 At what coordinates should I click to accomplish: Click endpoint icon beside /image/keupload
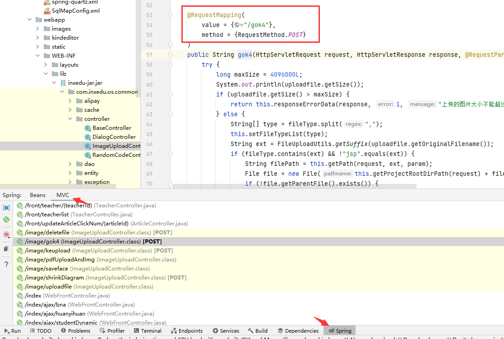[x=20, y=251]
